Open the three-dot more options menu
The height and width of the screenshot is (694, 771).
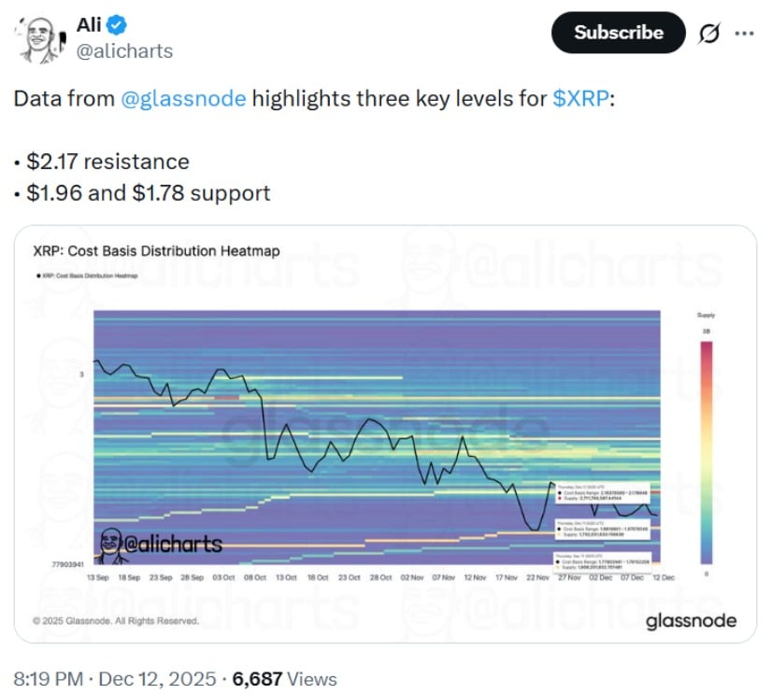pos(744,33)
